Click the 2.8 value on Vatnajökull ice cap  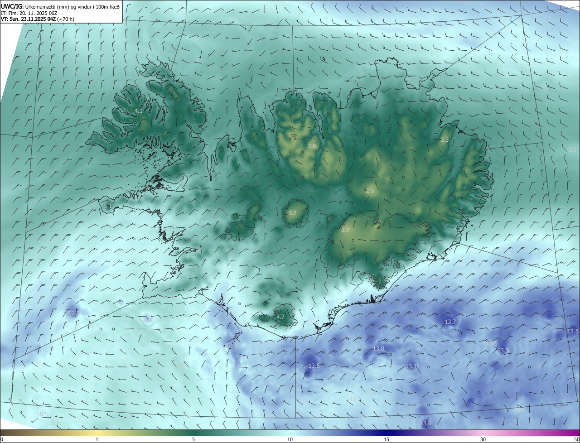(345, 230)
